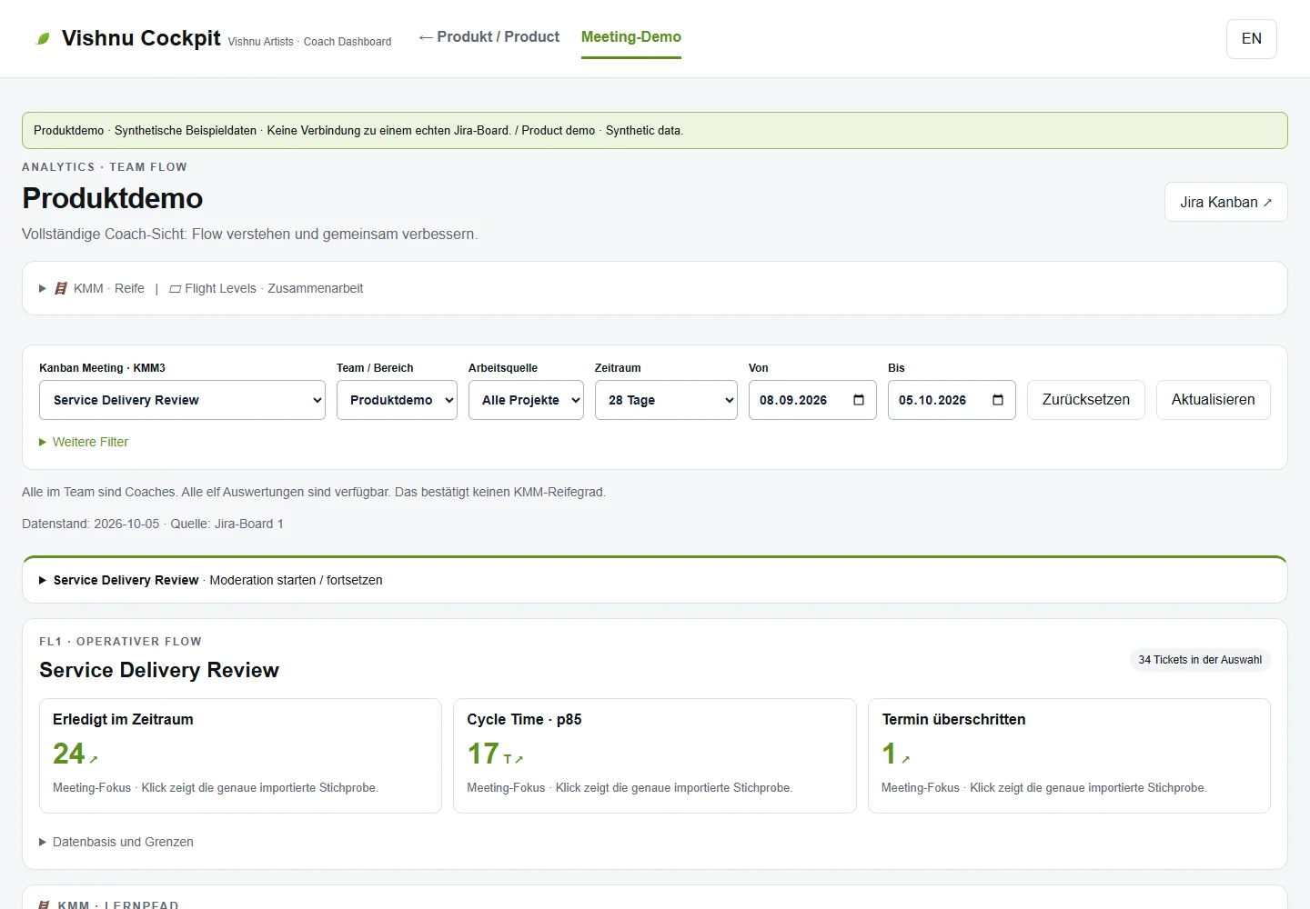Click the green leaf logo icon
Image resolution: width=1310 pixels, height=909 pixels.
43,38
